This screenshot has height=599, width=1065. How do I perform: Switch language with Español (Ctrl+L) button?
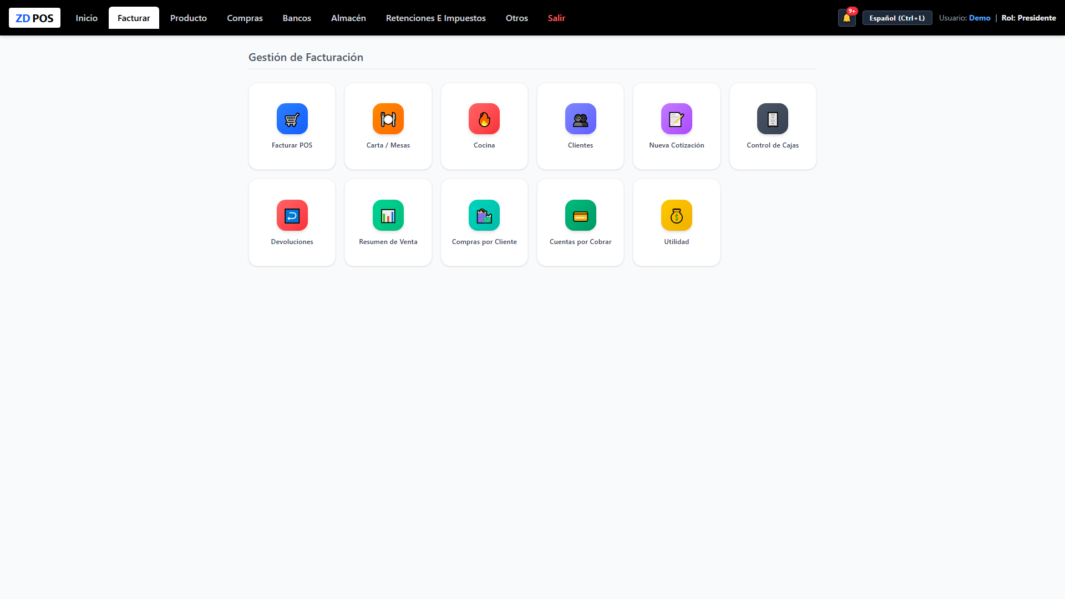tap(897, 18)
